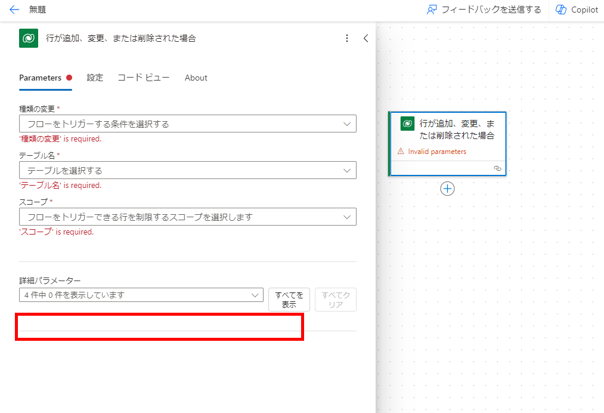Switch to the 設定 tab
This screenshot has width=604, height=413.
point(95,78)
